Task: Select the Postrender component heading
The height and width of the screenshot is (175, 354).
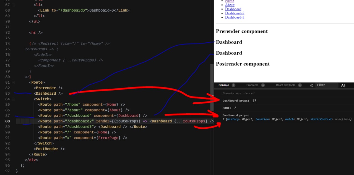Action: click(243, 64)
